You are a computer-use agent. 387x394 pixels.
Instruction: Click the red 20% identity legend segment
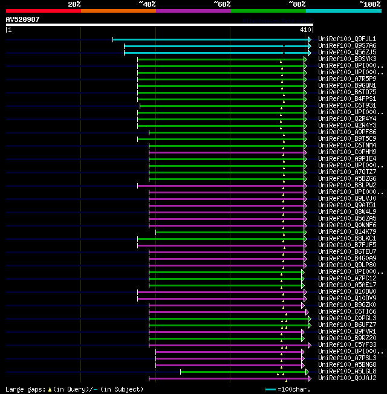44,11
